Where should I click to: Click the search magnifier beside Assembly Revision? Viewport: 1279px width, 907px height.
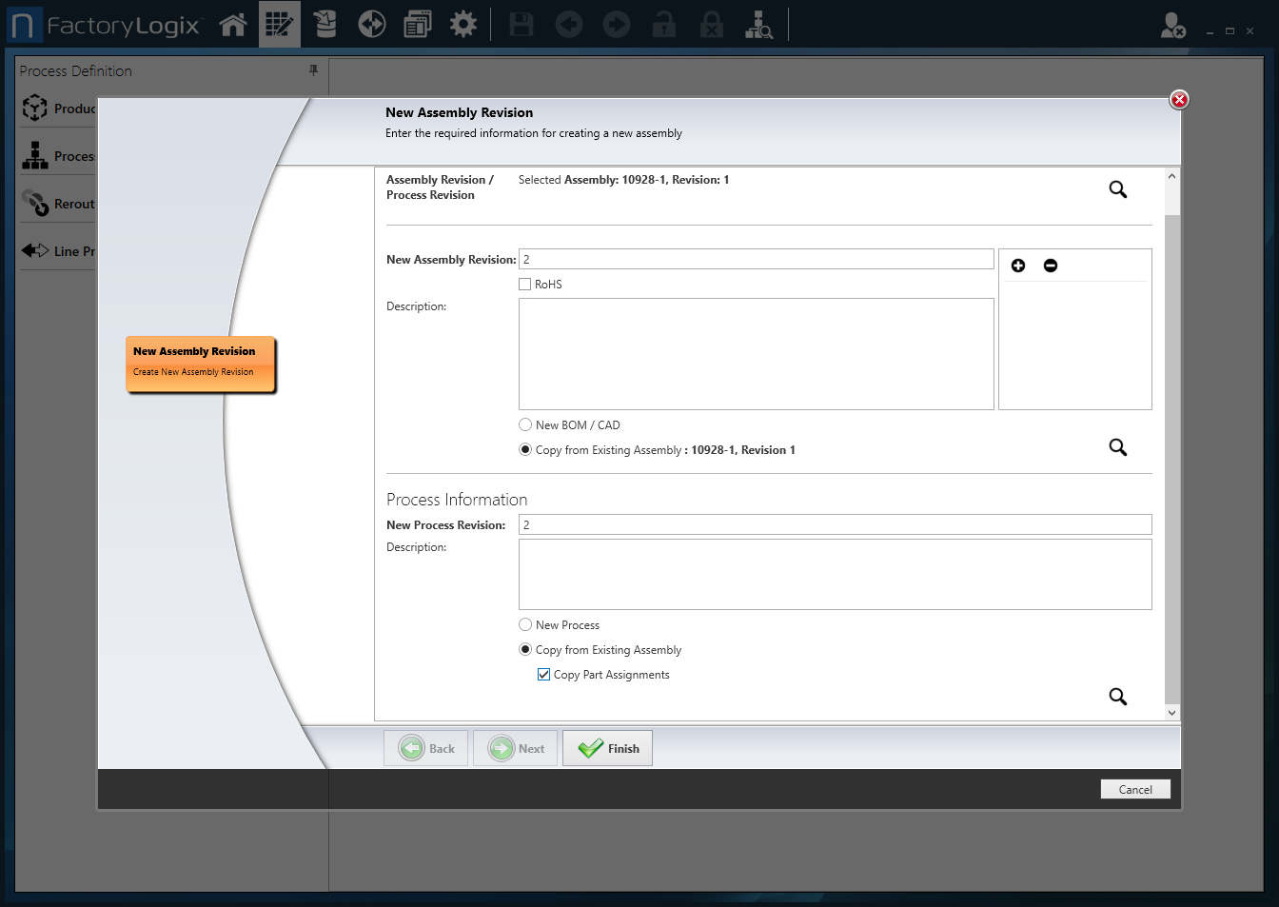point(1117,189)
